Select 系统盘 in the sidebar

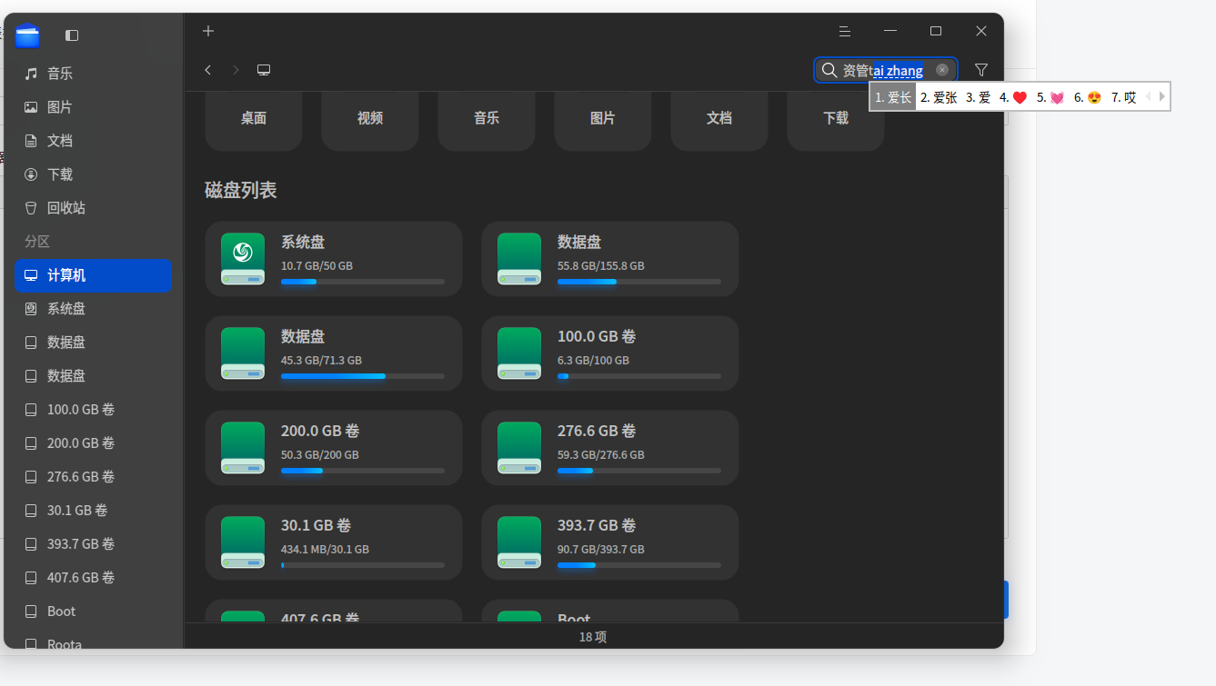click(x=93, y=309)
